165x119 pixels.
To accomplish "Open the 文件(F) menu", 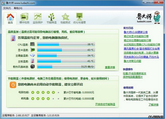I will pyautogui.click(x=7, y=8).
